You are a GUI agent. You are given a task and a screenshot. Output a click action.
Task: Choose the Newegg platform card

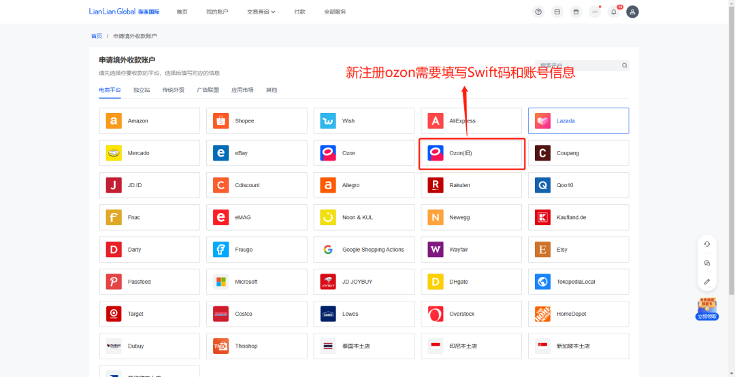click(x=472, y=217)
